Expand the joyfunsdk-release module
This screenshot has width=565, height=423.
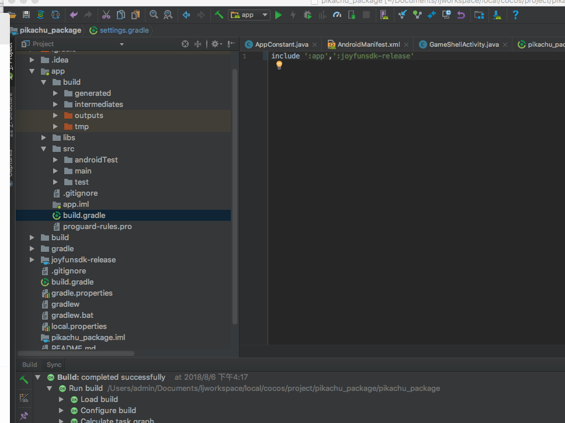coord(32,260)
